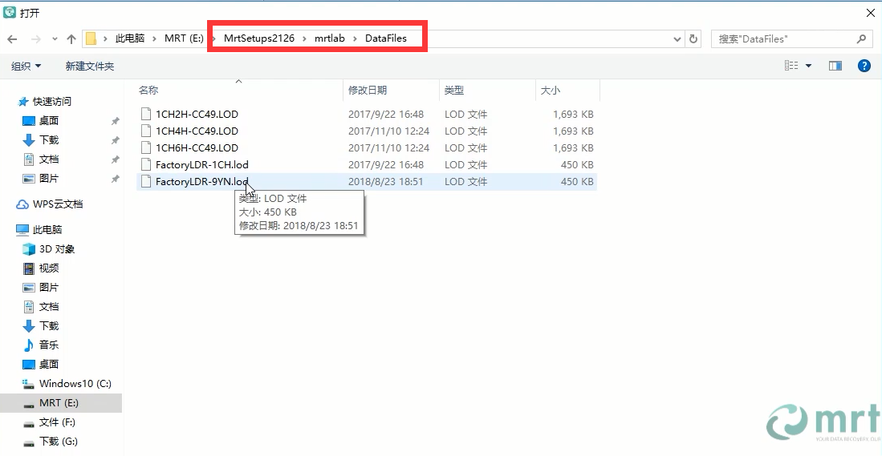Refresh the DataFiles folder view
This screenshot has width=882, height=456.
tap(694, 38)
